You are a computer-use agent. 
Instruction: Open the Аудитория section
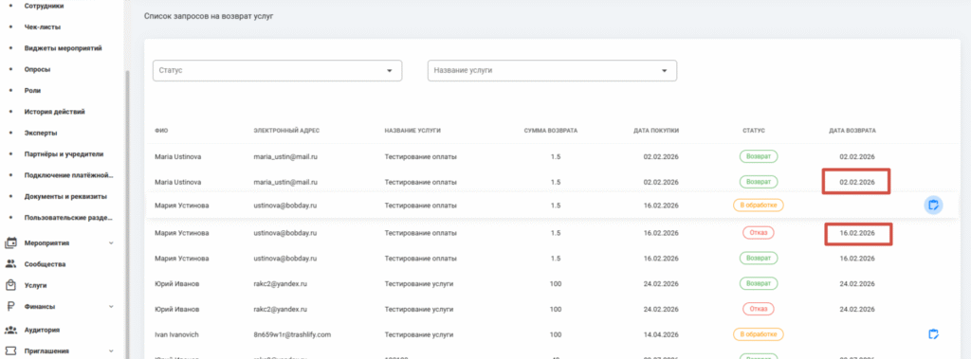tap(42, 330)
